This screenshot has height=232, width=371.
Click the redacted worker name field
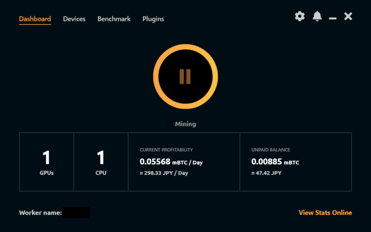tap(76, 213)
